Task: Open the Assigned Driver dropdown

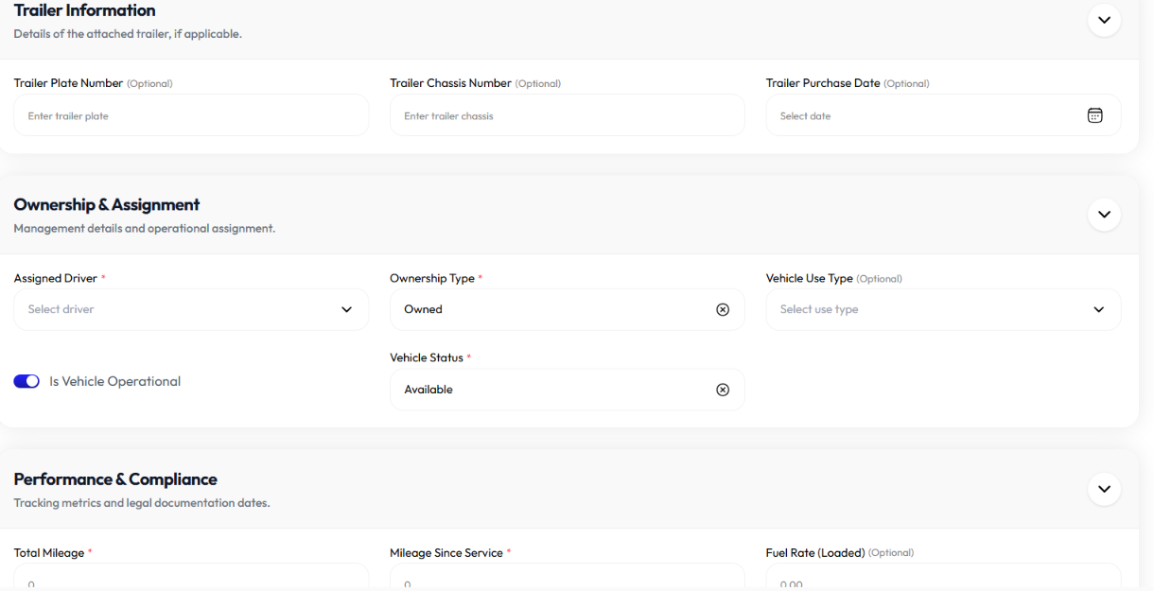Action: coord(191,309)
